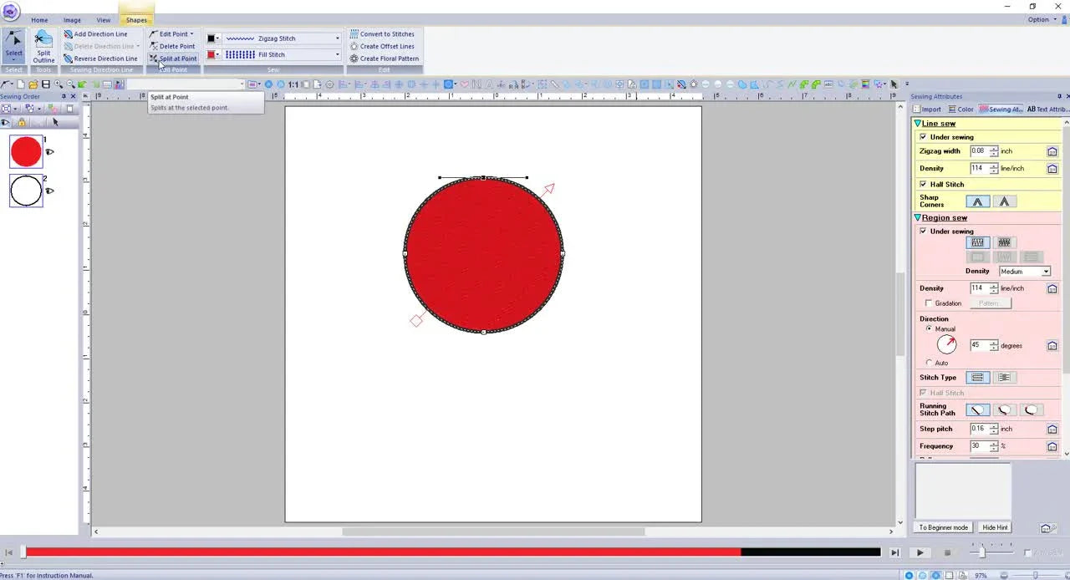Collapse the Line sew section
Image resolution: width=1070 pixels, height=580 pixels.
click(x=917, y=124)
